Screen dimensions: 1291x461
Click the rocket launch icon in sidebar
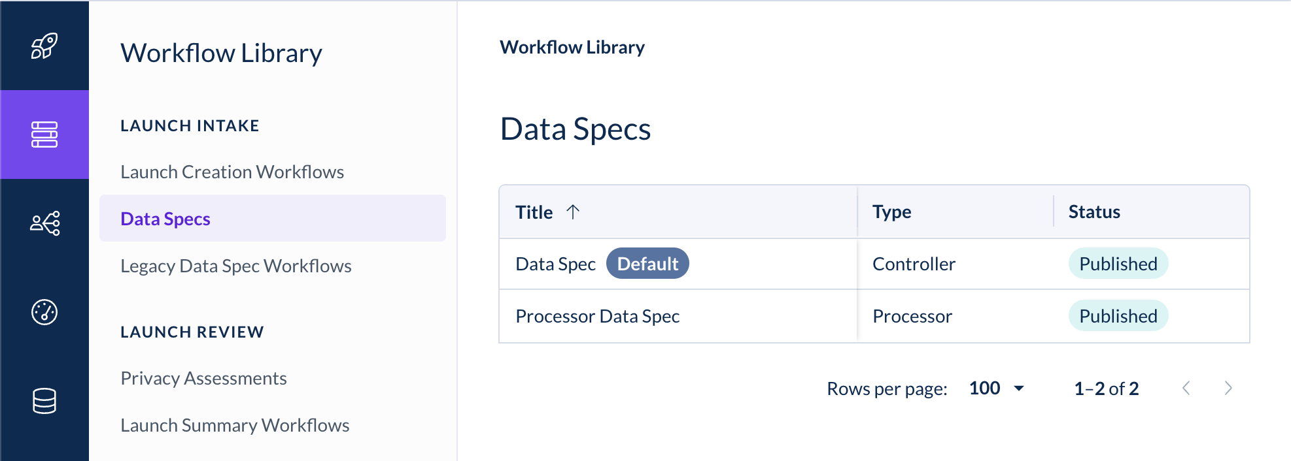coord(44,46)
